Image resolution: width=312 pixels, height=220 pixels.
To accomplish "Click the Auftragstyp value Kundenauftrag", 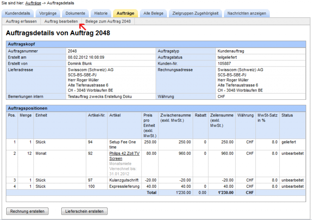I will [231, 51].
